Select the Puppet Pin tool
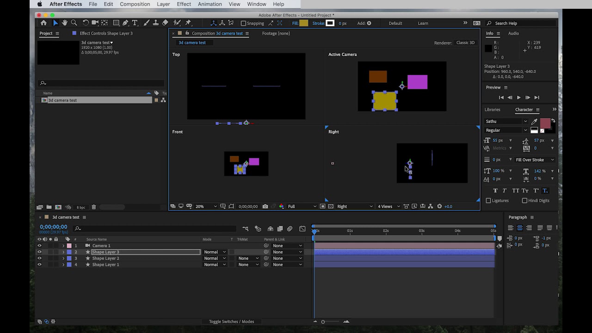Viewport: 592px width, 333px height. pyautogui.click(x=188, y=23)
